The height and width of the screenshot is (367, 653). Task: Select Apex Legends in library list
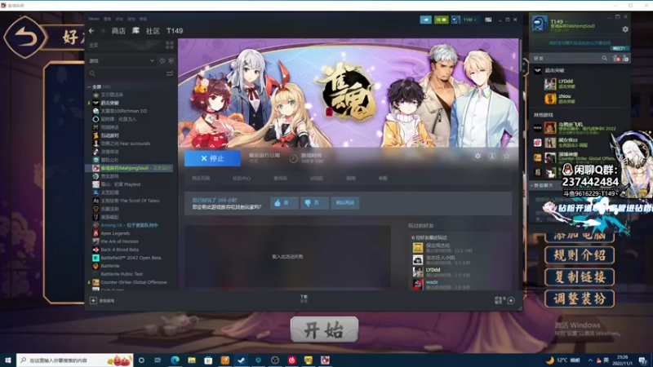click(115, 233)
